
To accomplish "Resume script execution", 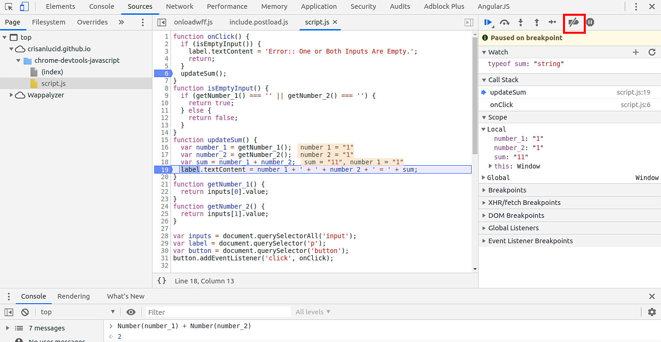I will point(487,22).
